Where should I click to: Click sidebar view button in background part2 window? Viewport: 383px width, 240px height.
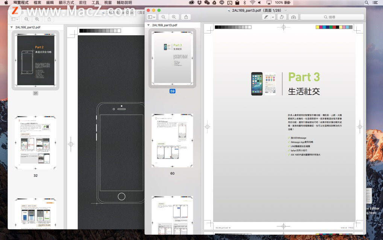click(15, 19)
